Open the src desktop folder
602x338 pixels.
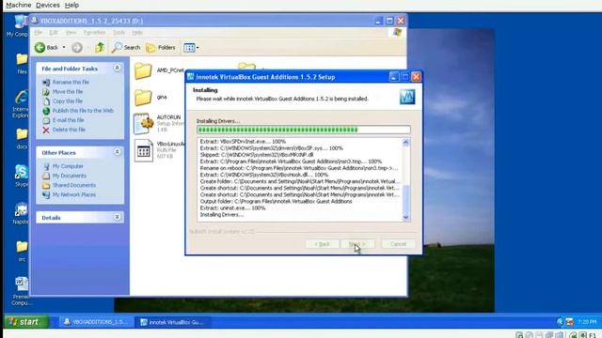click(x=22, y=252)
